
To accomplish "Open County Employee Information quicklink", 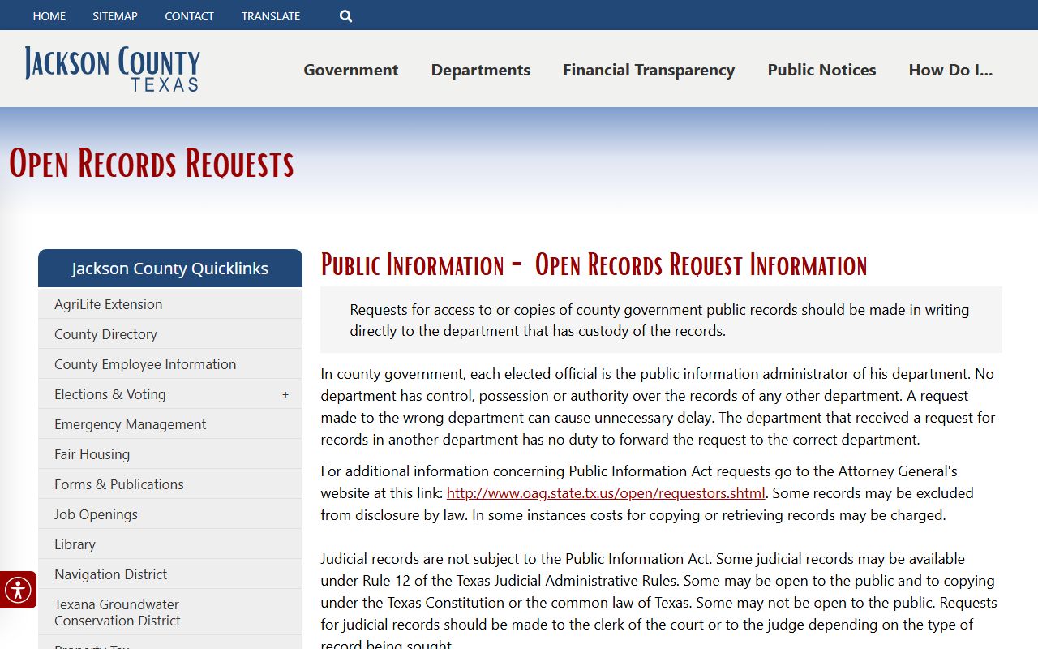I will click(170, 364).
